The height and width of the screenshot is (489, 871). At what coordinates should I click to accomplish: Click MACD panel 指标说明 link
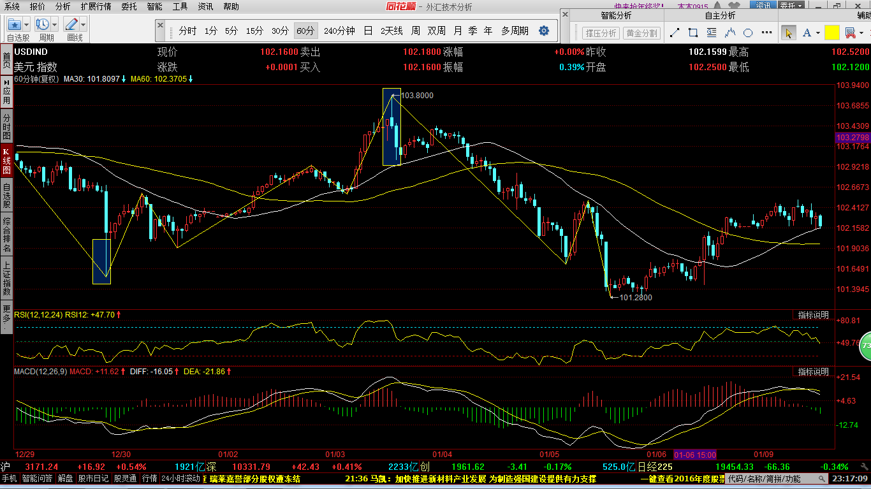pos(813,372)
